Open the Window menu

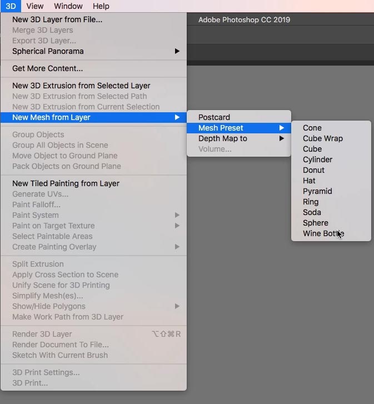pyautogui.click(x=68, y=6)
